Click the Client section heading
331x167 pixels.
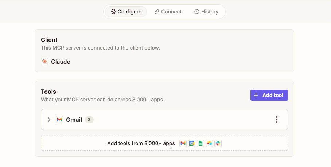pyautogui.click(x=49, y=40)
